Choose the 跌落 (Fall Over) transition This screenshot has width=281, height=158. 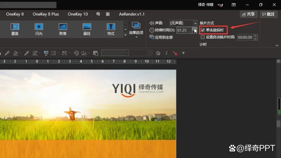pyautogui.click(x=63, y=29)
